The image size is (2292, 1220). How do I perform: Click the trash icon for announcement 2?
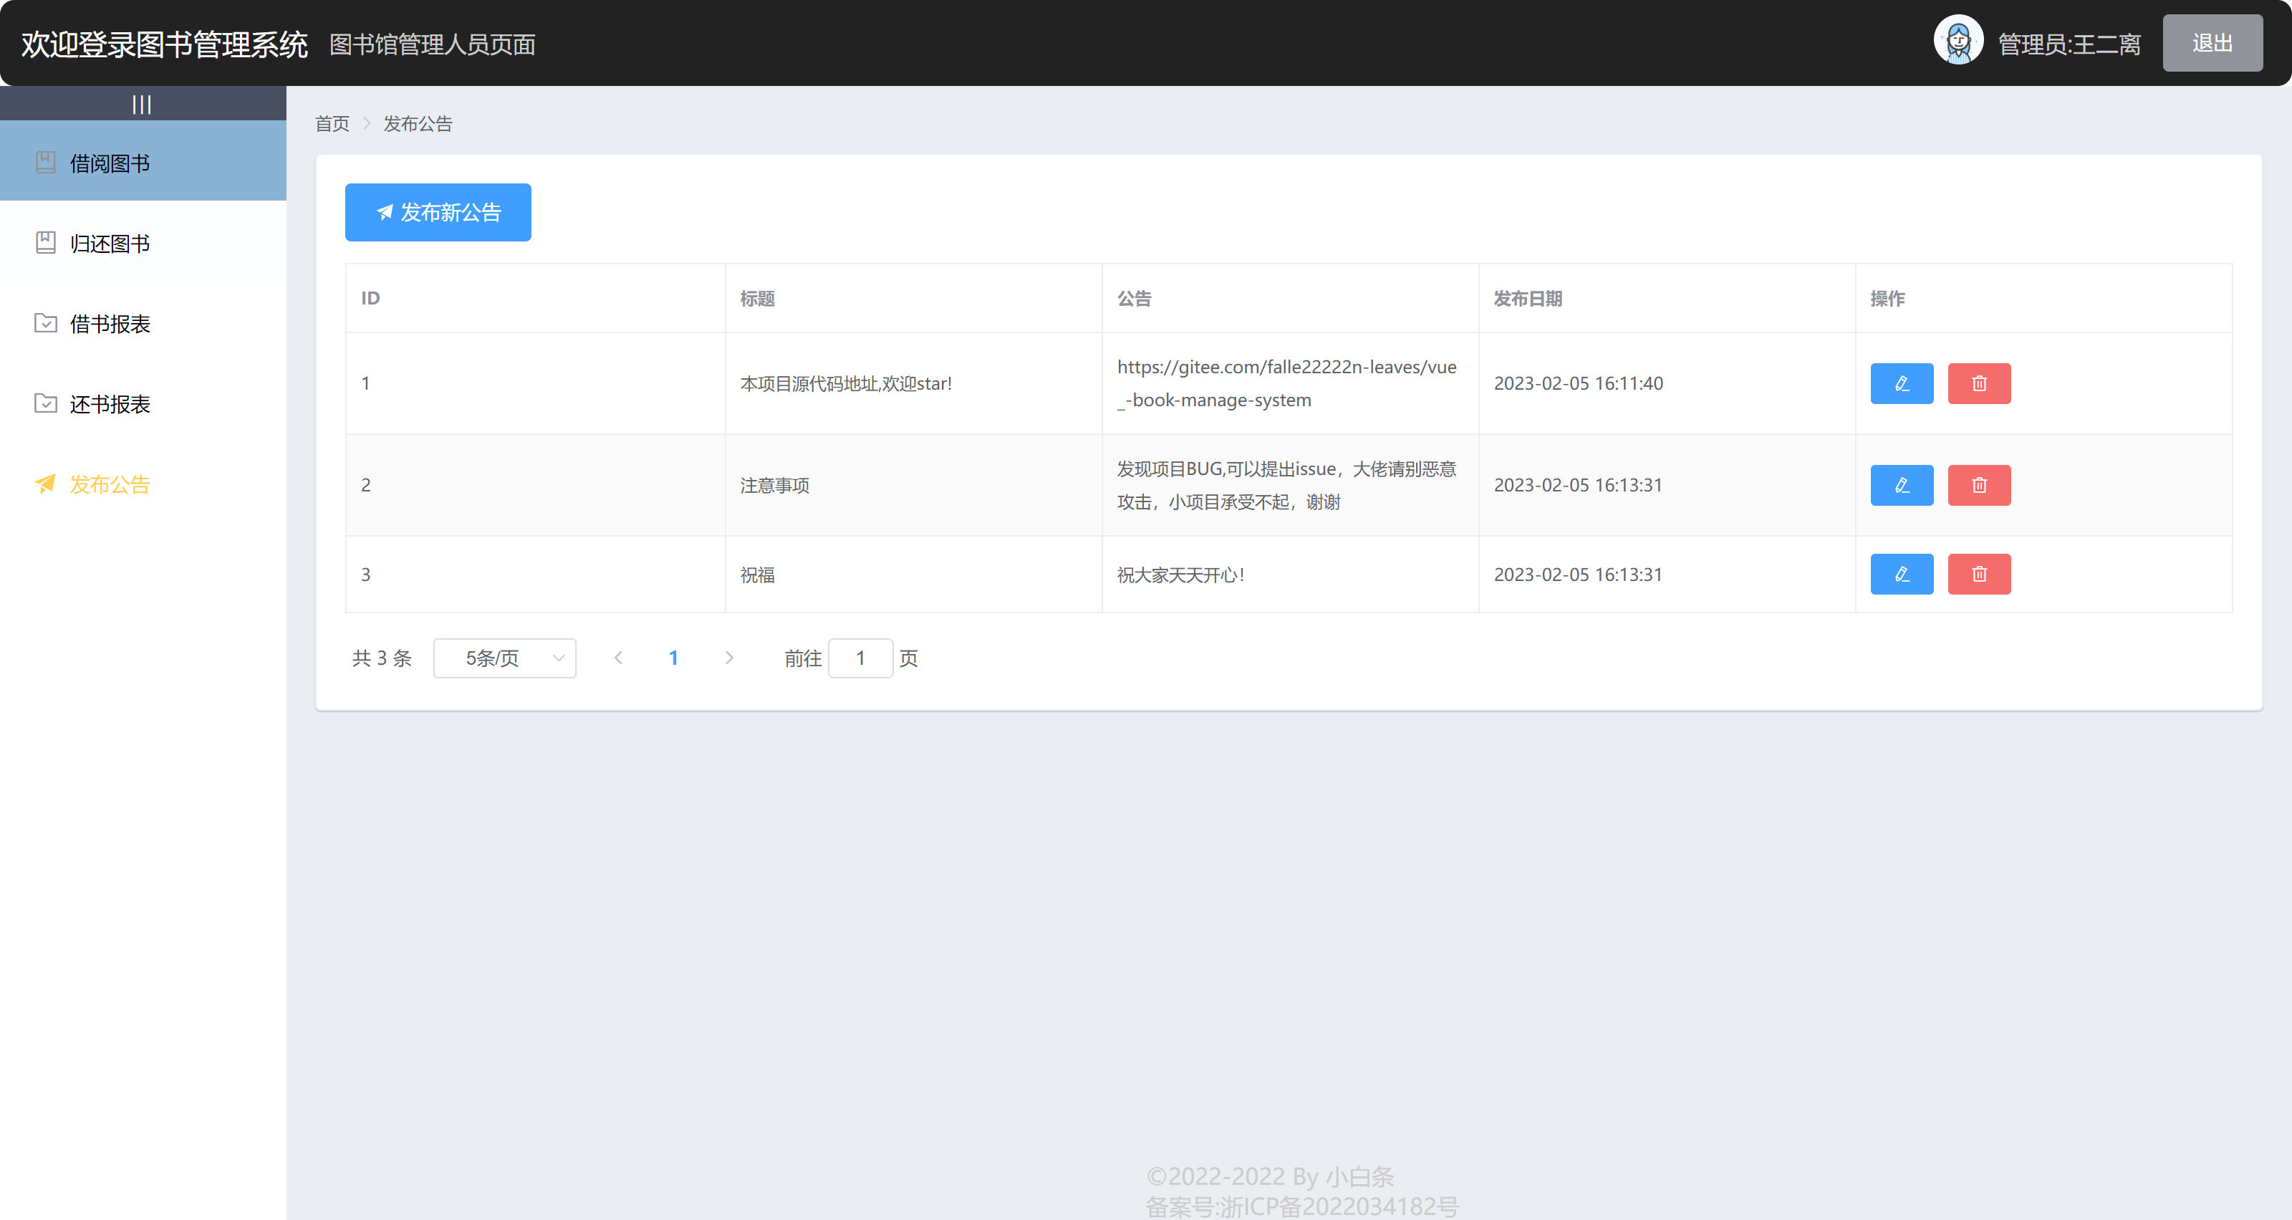click(1979, 485)
